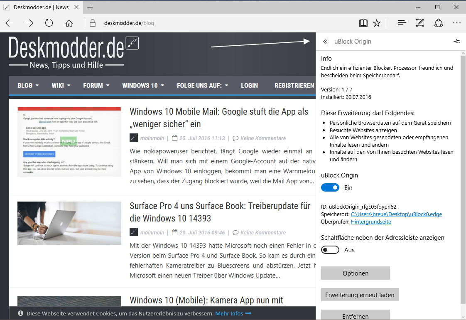Reload the page with the refresh icon
The height and width of the screenshot is (320, 466).
point(49,23)
